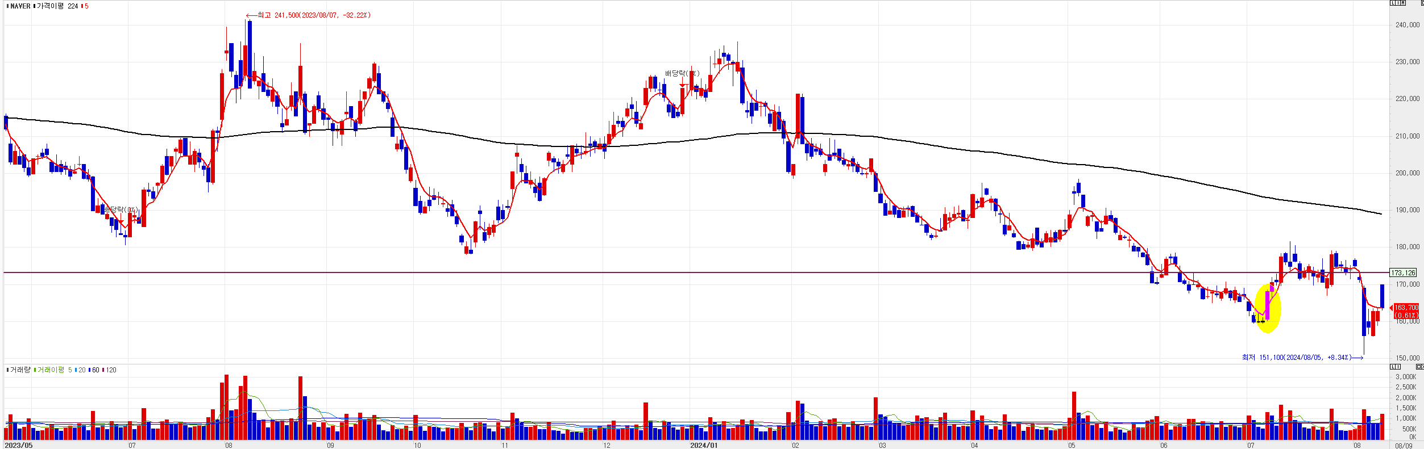Click the L button on volume panel
The width and height of the screenshot is (1424, 449).
pyautogui.click(x=1393, y=367)
